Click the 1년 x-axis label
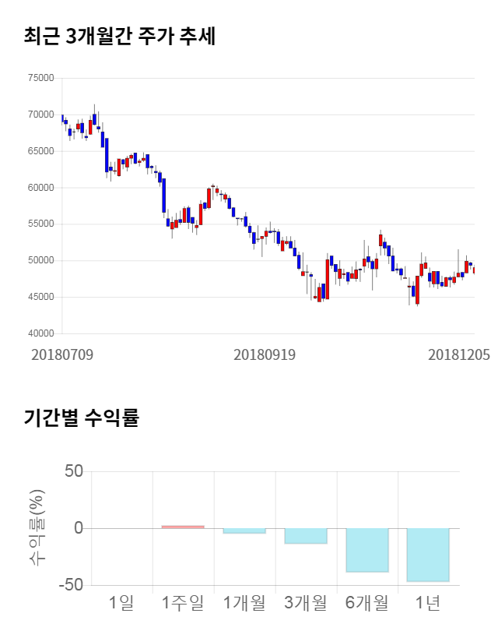The height and width of the screenshot is (631, 498). pos(428,602)
